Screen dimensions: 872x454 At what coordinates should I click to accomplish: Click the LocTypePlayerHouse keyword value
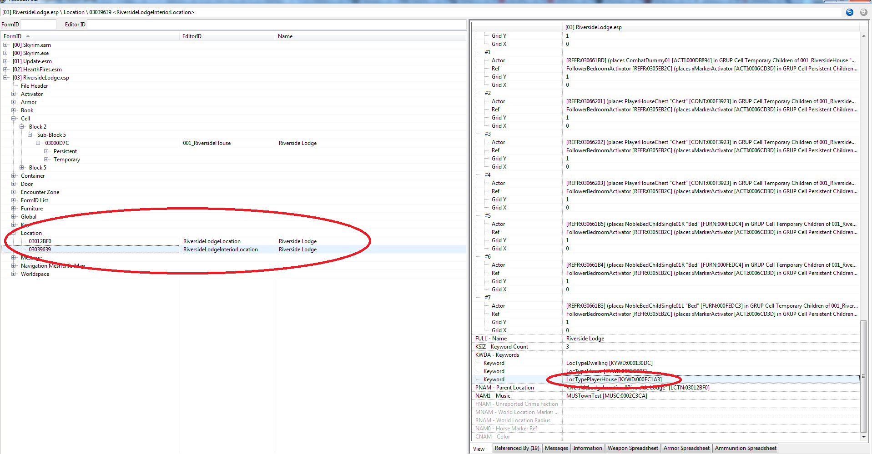pyautogui.click(x=614, y=379)
